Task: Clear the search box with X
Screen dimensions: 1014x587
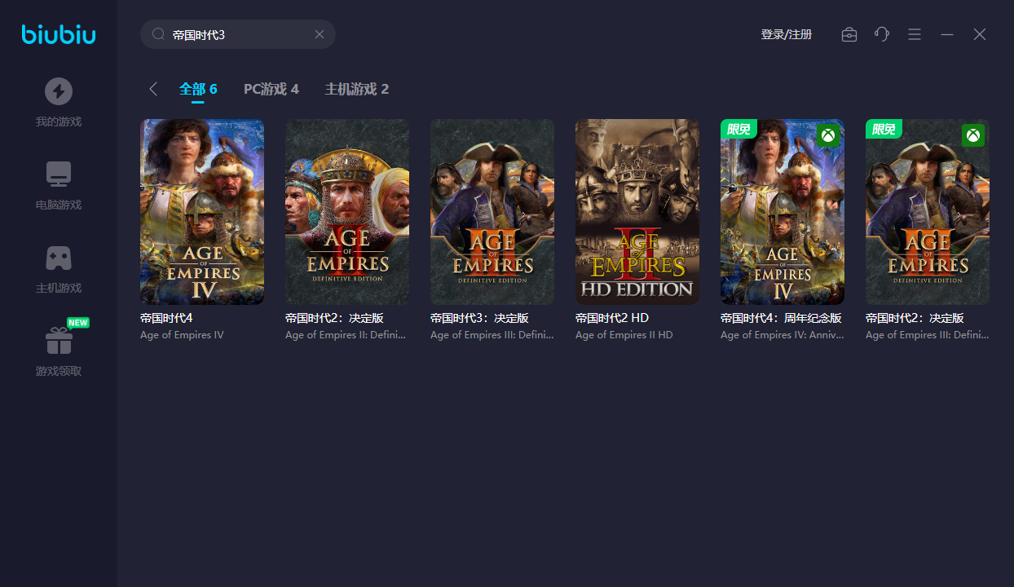Action: (x=320, y=34)
